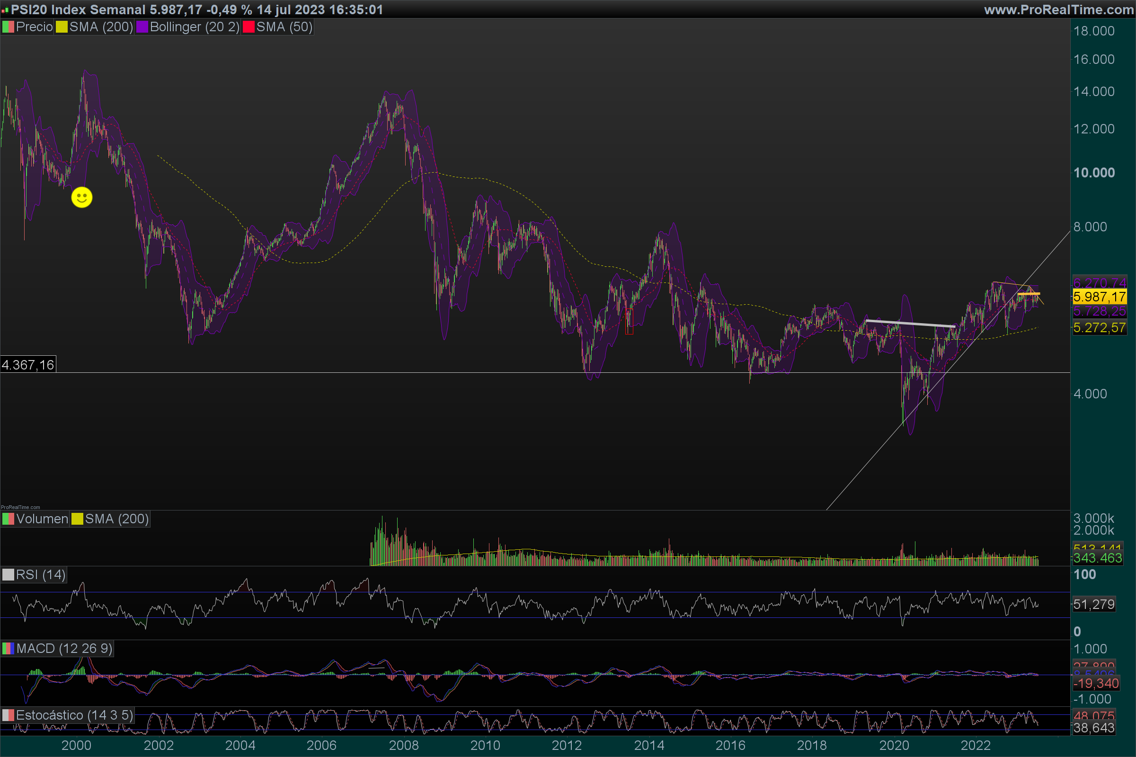Open the MACD (12 26 9) label
The height and width of the screenshot is (757, 1136).
[x=64, y=648]
